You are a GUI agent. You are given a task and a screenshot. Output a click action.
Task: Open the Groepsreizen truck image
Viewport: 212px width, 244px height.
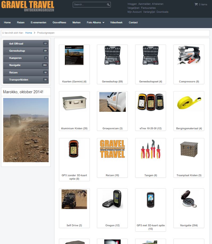tap(112, 102)
